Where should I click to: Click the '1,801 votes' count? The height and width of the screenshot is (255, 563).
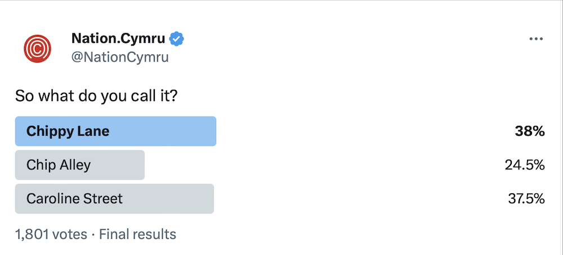(x=51, y=235)
